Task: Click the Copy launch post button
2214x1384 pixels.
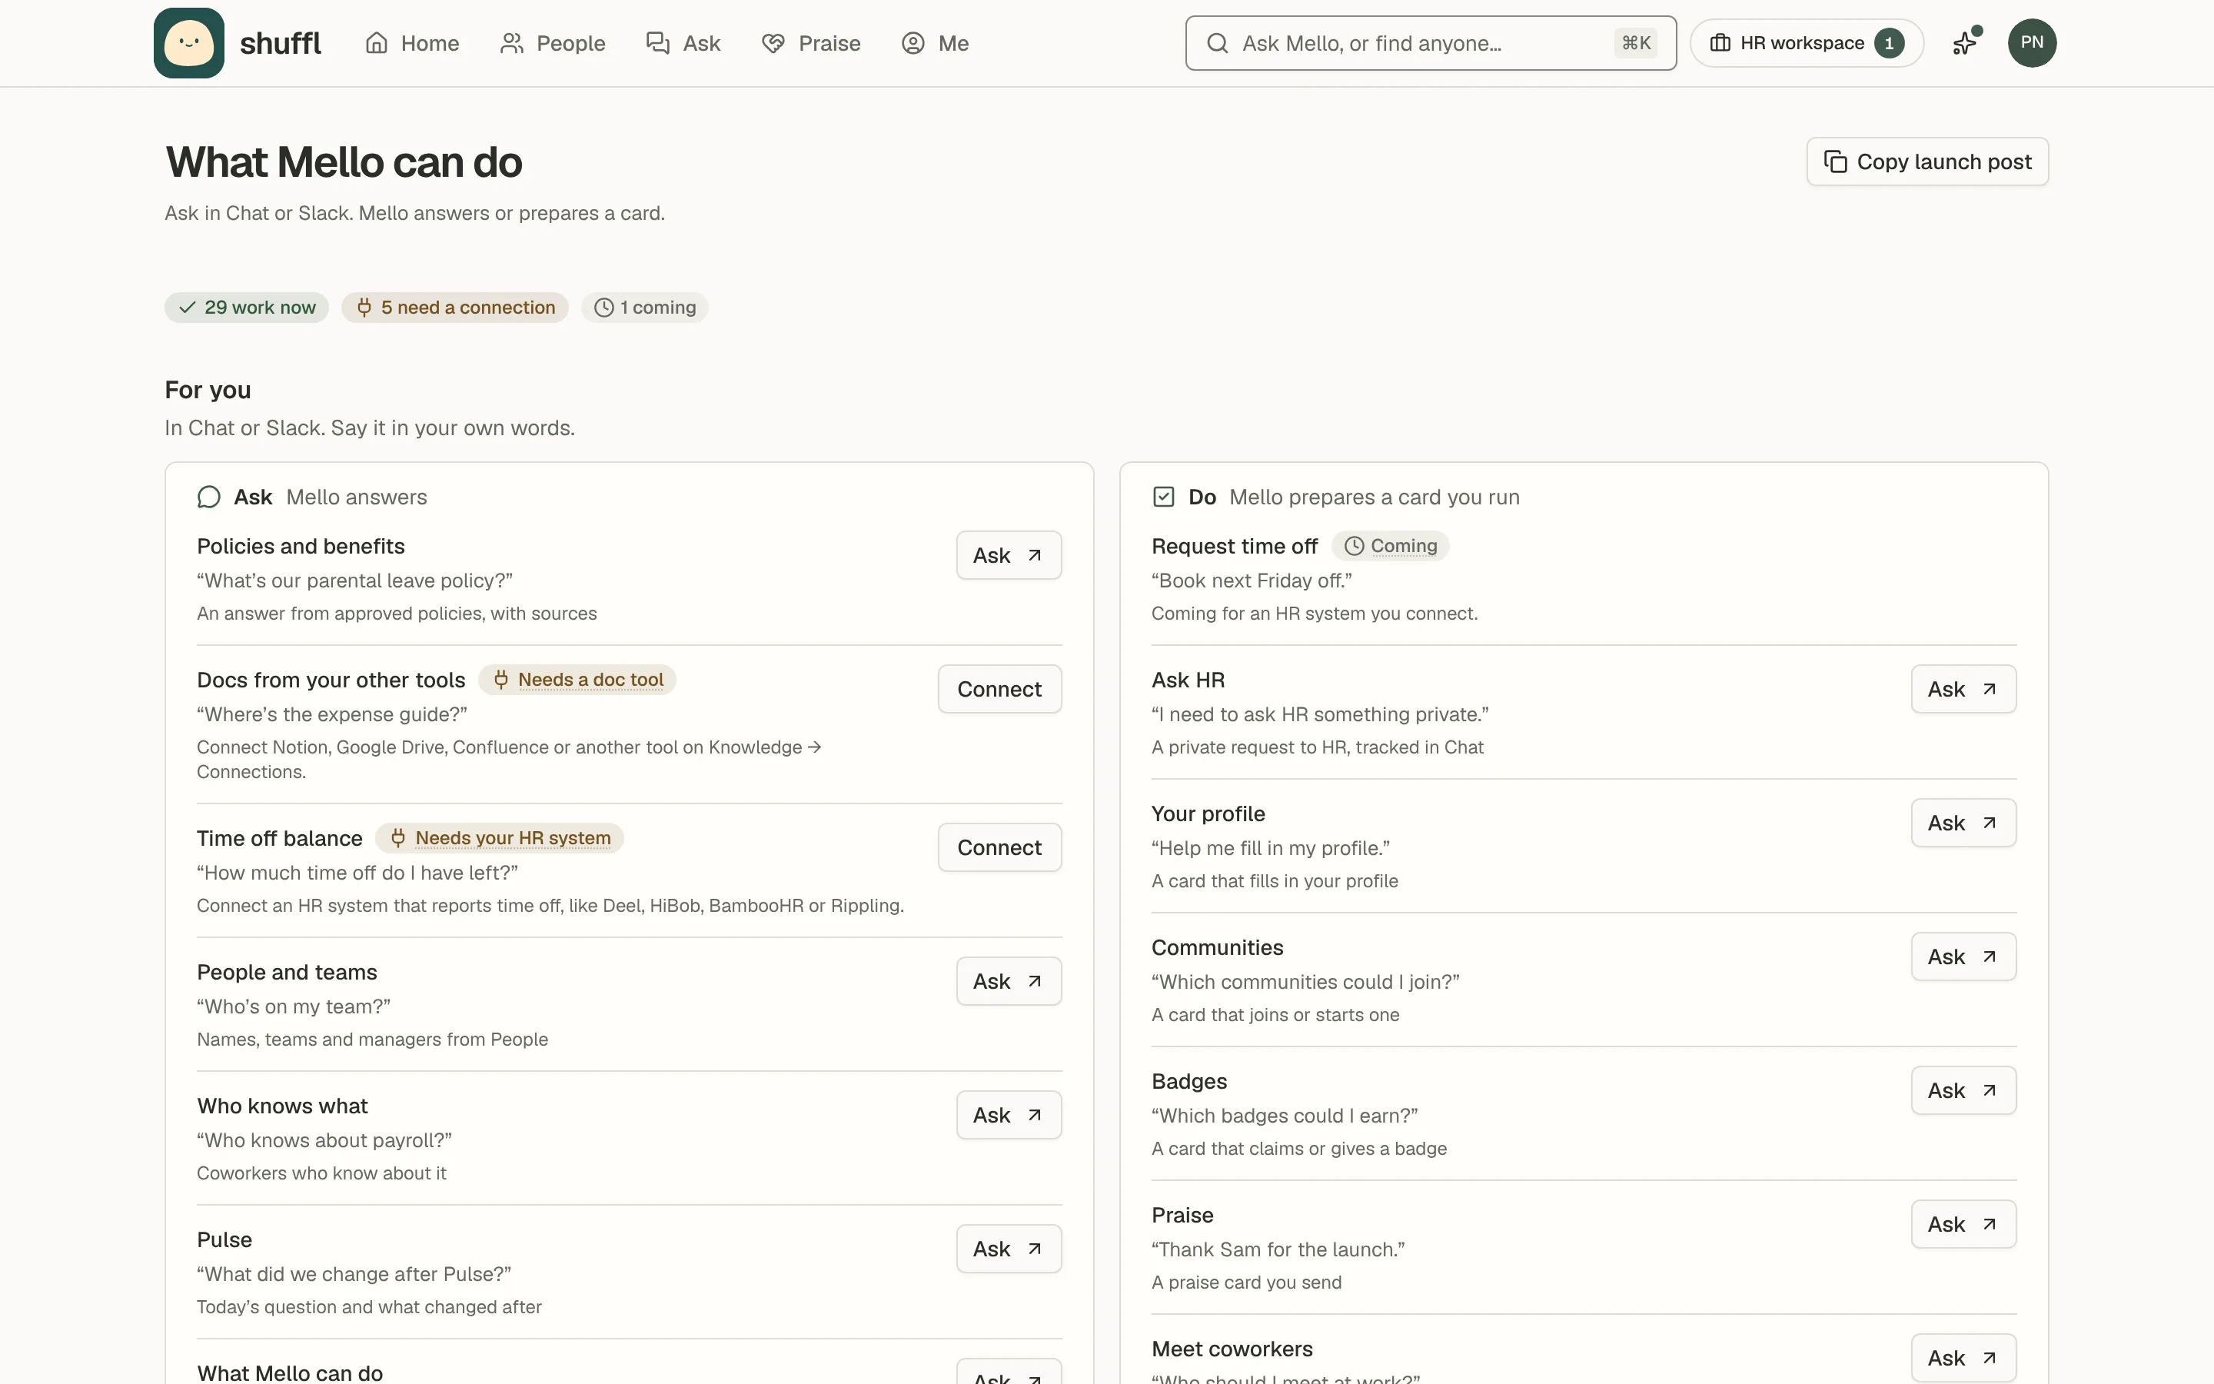Action: pyautogui.click(x=1928, y=162)
